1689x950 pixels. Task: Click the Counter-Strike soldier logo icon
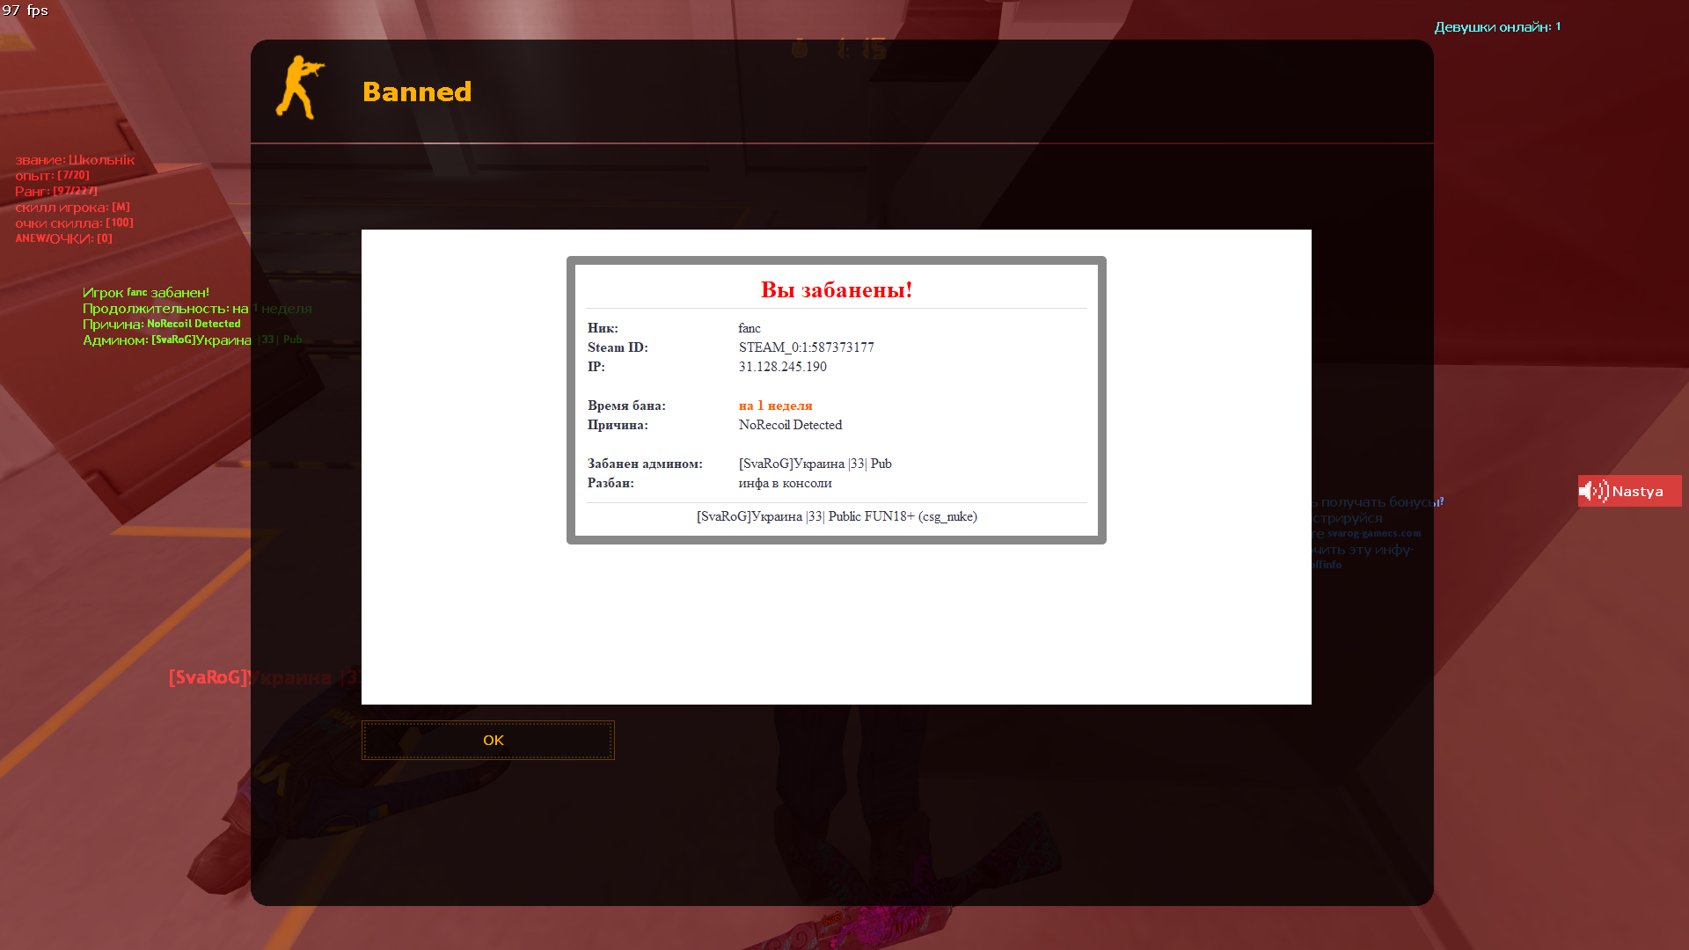[300, 87]
